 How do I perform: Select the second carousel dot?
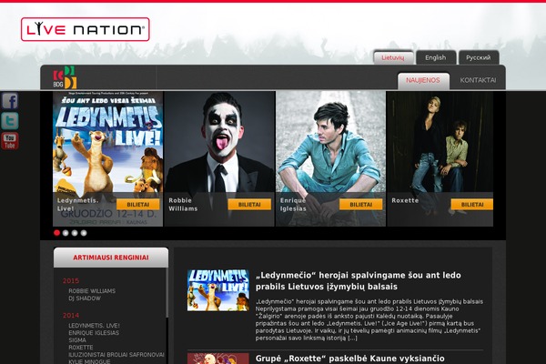[66, 233]
